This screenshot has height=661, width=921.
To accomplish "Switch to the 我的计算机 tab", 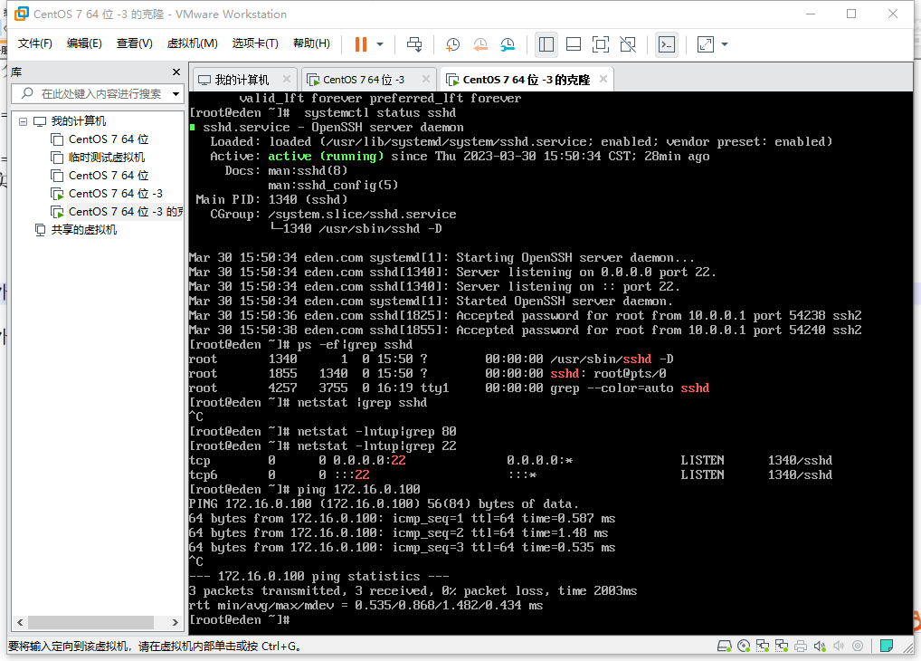I will coord(242,80).
